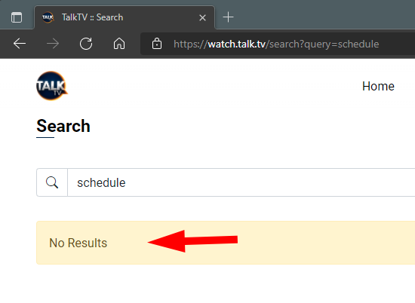Image resolution: width=415 pixels, height=303 pixels.
Task: Click the Search page heading
Action: [63, 126]
